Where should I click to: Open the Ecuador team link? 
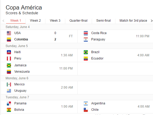(x=97, y=58)
